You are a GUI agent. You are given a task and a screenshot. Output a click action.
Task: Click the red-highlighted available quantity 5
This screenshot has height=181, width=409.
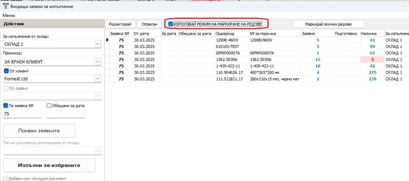coord(372,59)
